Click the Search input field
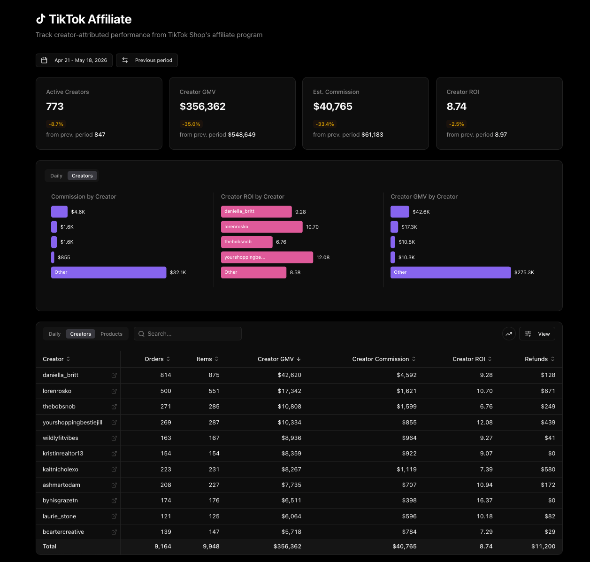Screen dimensions: 590x562 pyautogui.click(x=188, y=334)
